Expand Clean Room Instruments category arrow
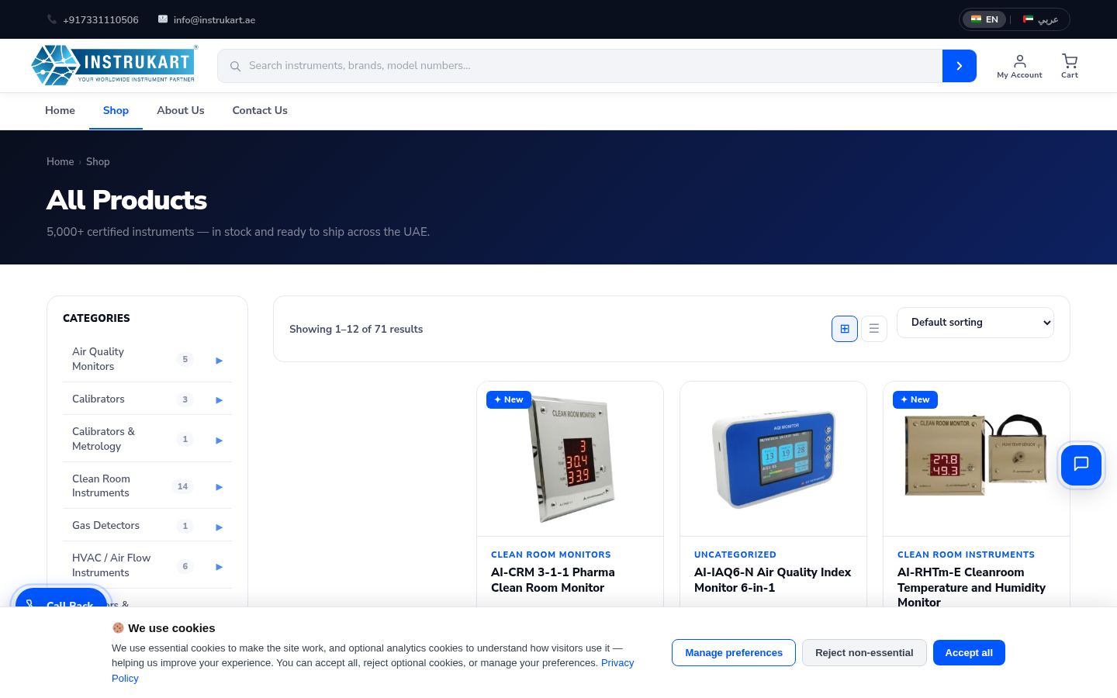This screenshot has width=1117, height=698. (x=219, y=486)
